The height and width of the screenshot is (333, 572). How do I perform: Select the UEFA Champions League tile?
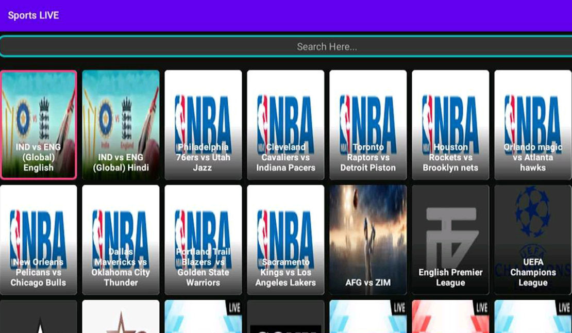(533, 240)
